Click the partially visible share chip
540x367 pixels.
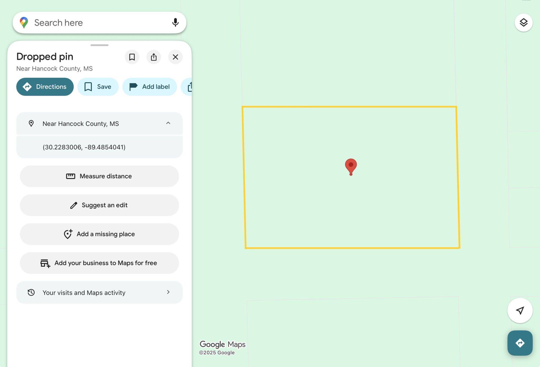point(188,87)
